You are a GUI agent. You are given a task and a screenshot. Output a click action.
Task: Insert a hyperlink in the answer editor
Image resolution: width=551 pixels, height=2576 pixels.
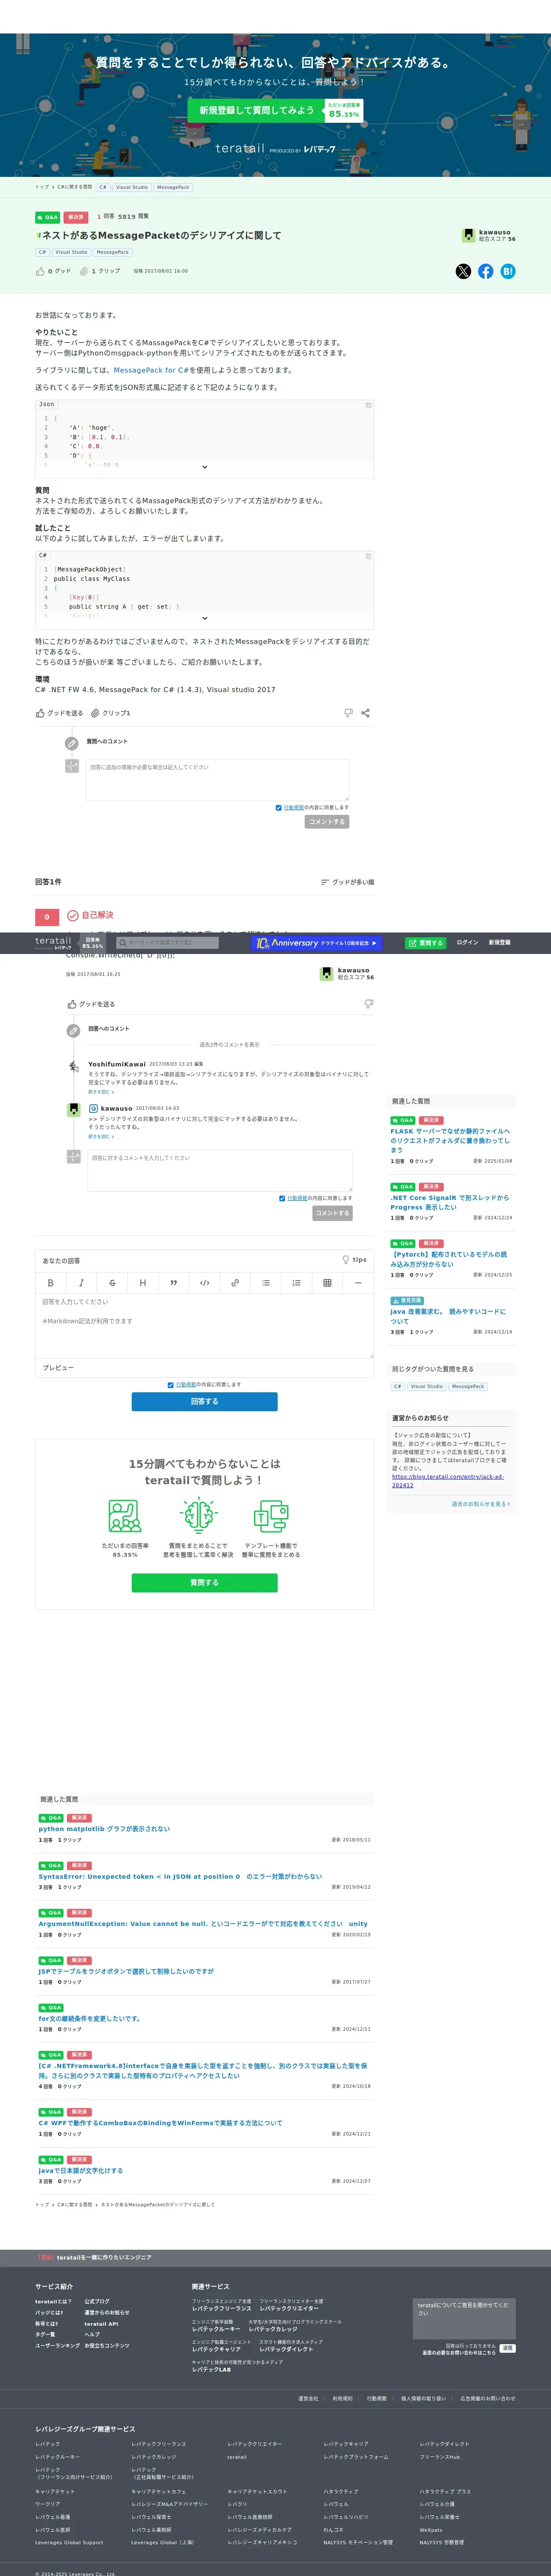235,1282
